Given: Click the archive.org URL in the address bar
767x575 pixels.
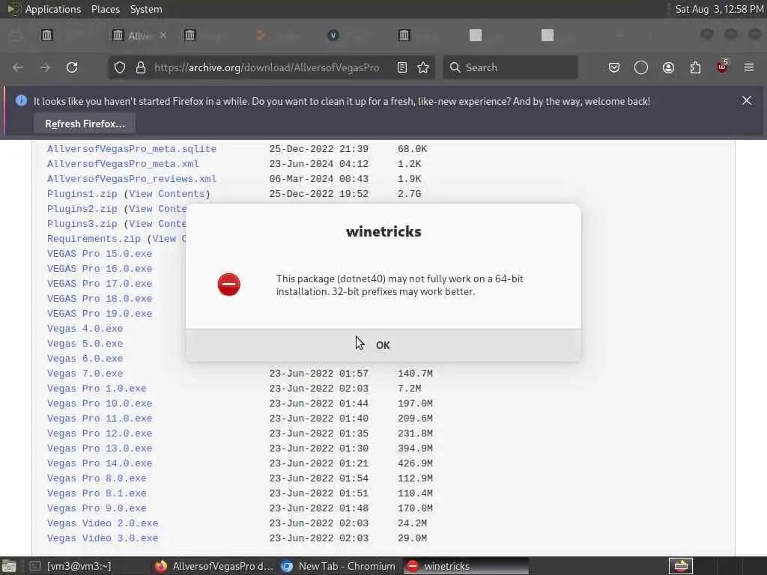Looking at the screenshot, I should pyautogui.click(x=267, y=67).
